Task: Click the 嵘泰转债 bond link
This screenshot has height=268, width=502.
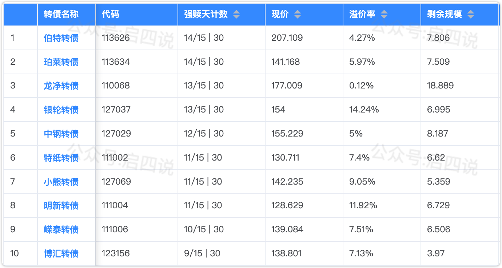Action: pos(61,229)
